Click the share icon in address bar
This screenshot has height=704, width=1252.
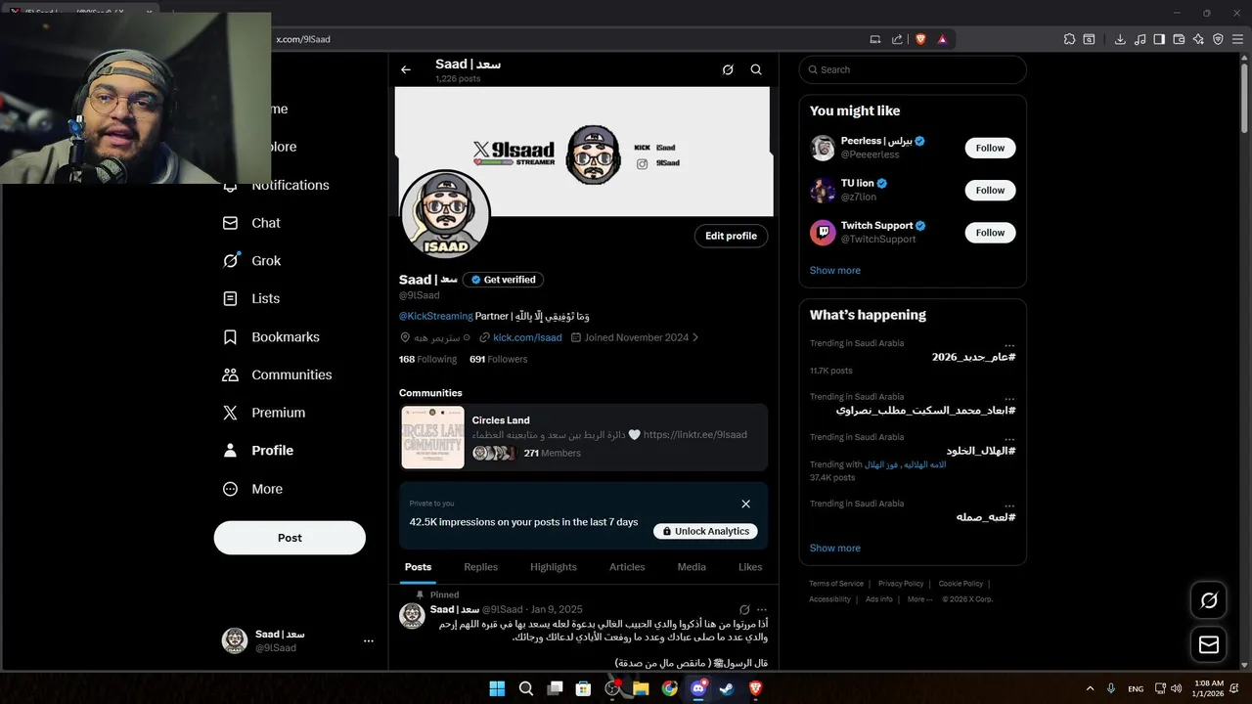[x=897, y=39]
